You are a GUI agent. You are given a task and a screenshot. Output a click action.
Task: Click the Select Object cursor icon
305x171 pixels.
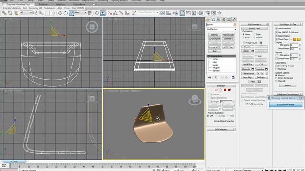[x=35, y=13]
